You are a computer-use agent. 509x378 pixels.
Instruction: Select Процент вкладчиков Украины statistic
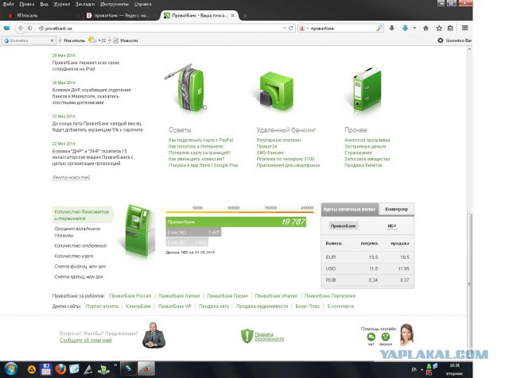[x=77, y=232]
